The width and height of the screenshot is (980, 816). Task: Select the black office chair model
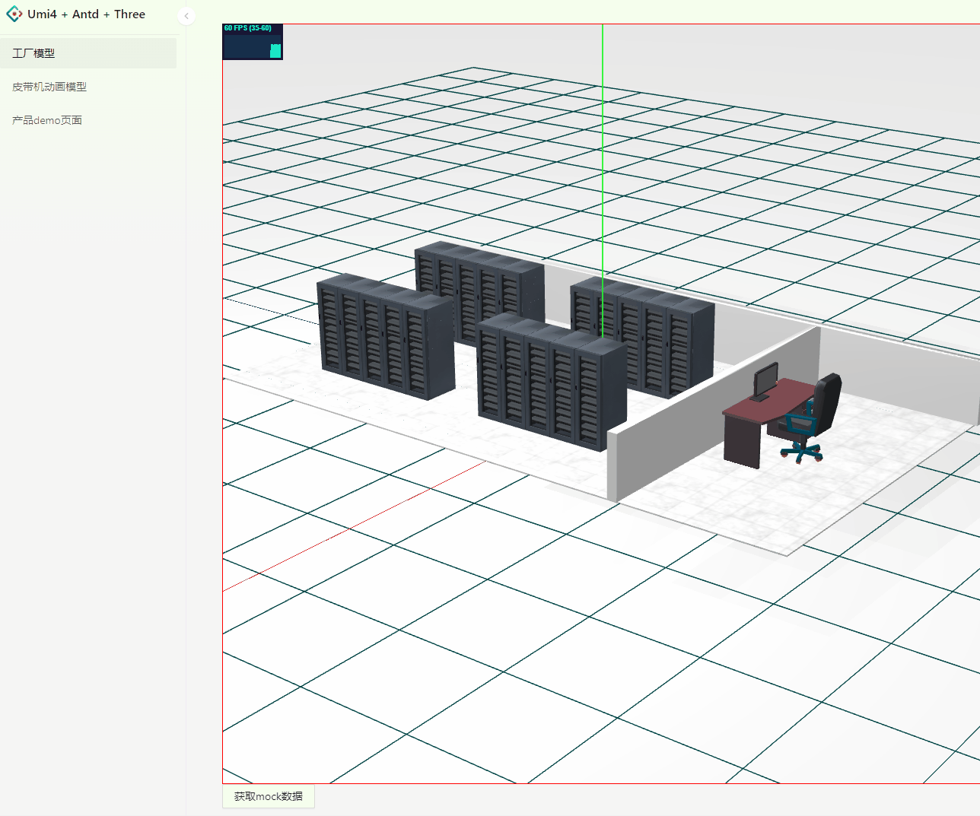pos(813,418)
